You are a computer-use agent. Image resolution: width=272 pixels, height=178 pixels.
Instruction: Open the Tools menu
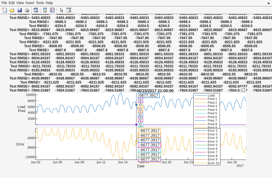point(40,3)
